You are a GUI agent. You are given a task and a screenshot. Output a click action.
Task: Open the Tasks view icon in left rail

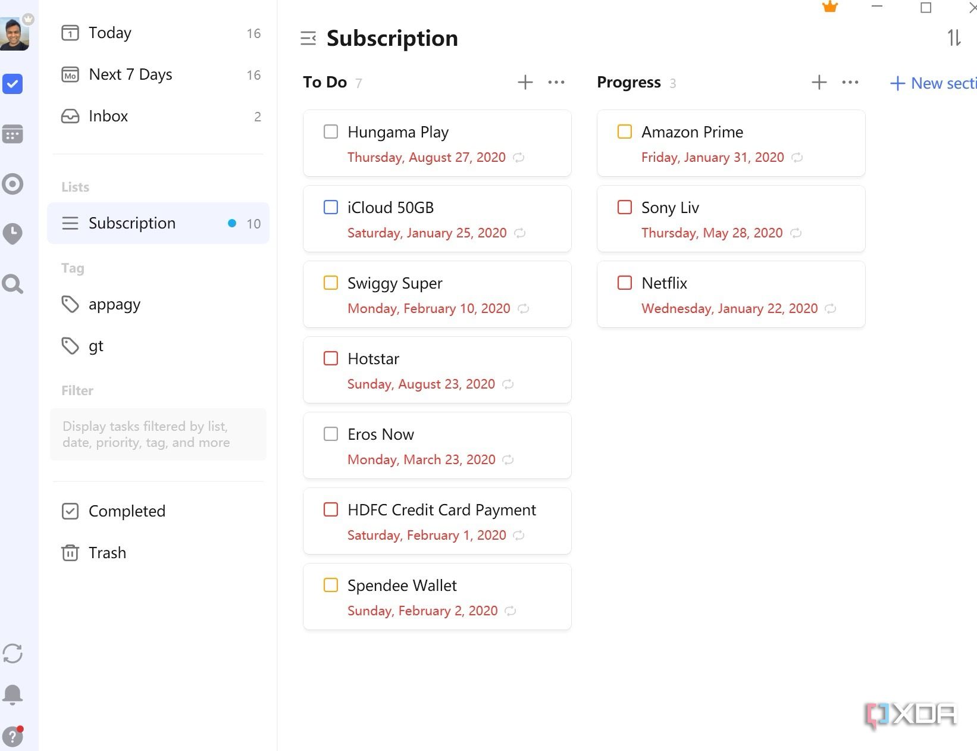coord(12,84)
